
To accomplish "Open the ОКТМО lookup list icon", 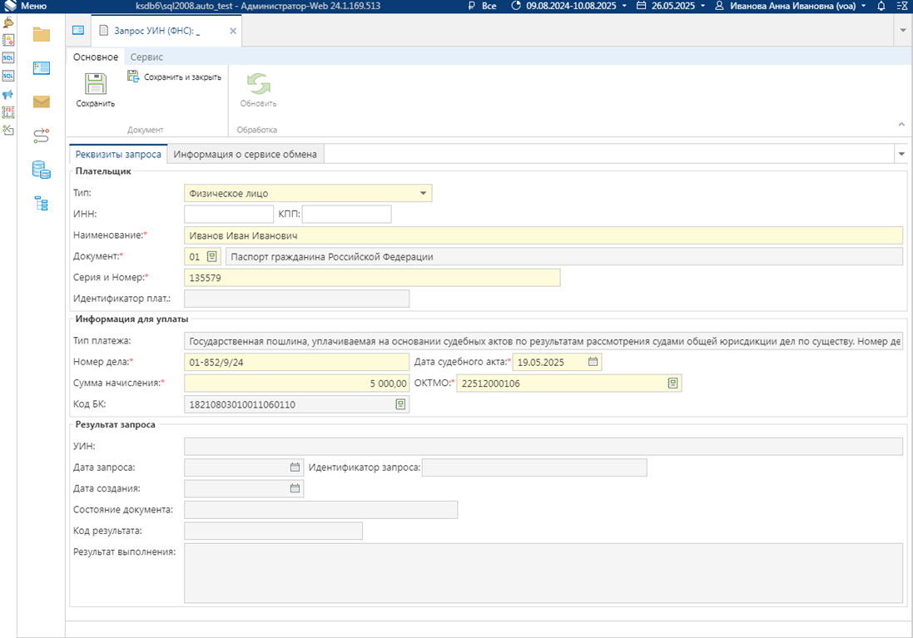I will click(672, 383).
